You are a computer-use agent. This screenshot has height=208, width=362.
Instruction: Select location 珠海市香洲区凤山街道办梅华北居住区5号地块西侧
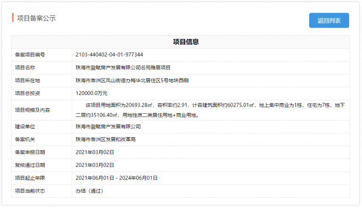pos(132,81)
